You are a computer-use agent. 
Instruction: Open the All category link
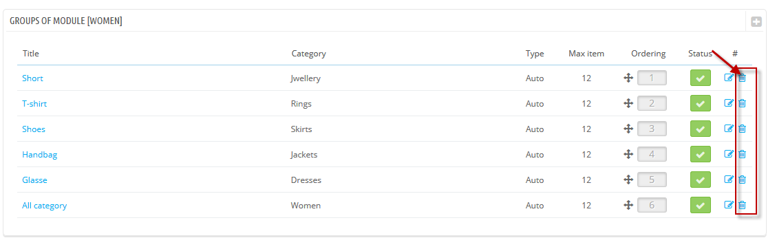point(45,206)
